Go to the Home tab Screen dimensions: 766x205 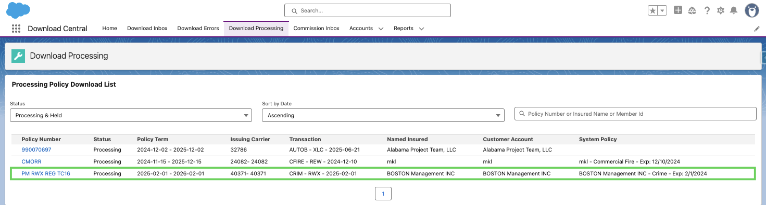click(109, 29)
